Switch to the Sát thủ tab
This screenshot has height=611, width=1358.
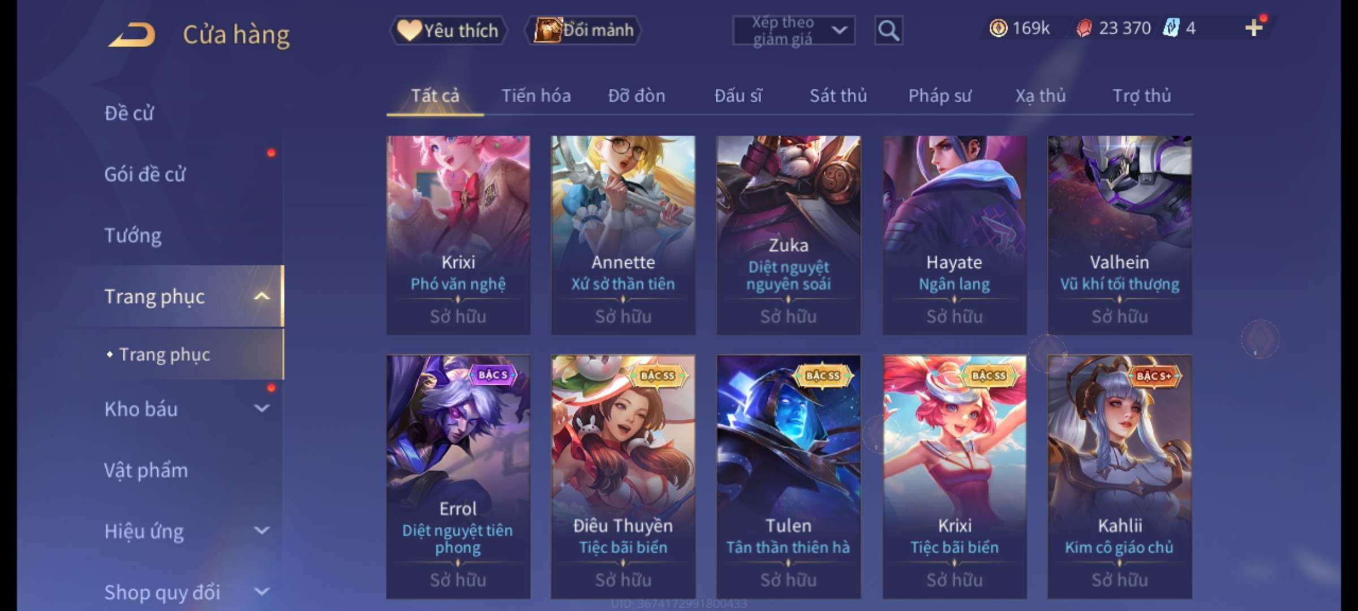pyautogui.click(x=838, y=96)
